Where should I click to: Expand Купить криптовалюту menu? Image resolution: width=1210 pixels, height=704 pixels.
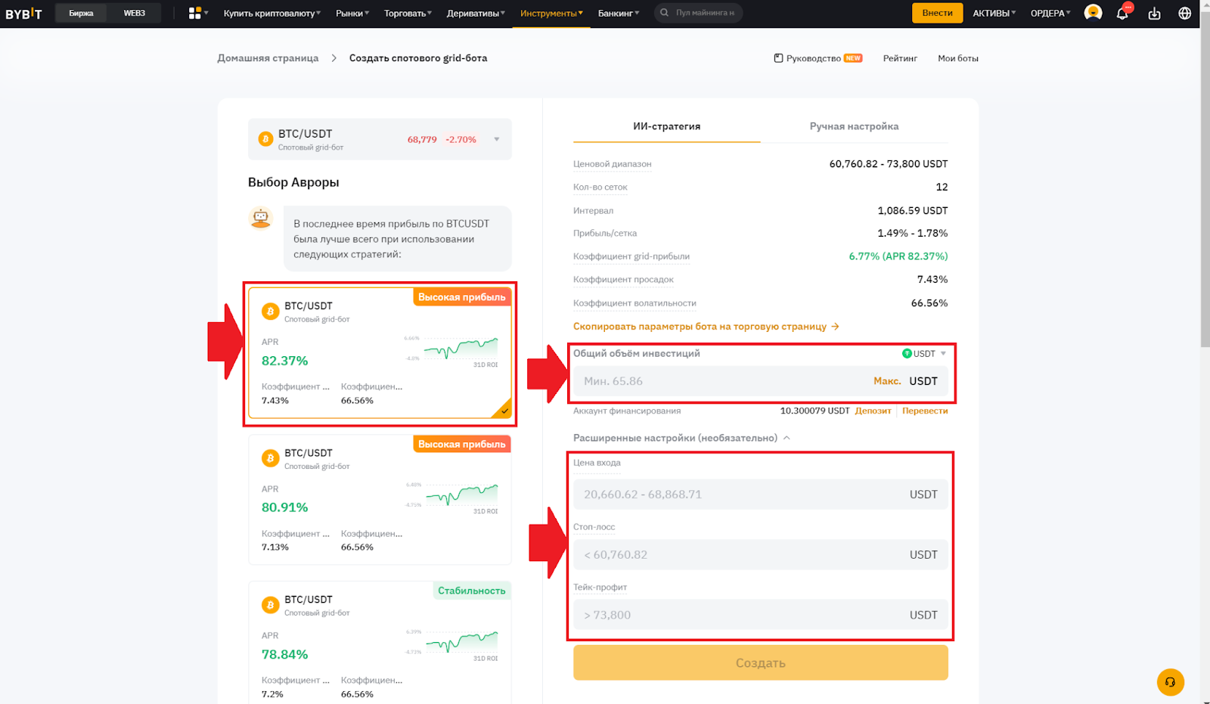point(272,14)
